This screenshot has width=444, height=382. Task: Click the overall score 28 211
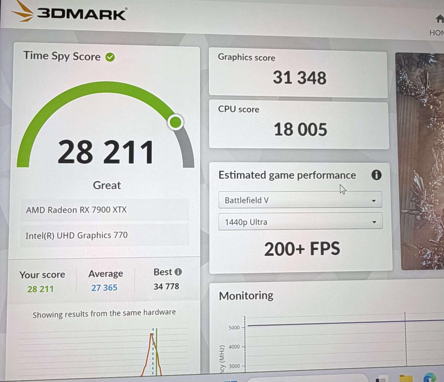click(105, 152)
